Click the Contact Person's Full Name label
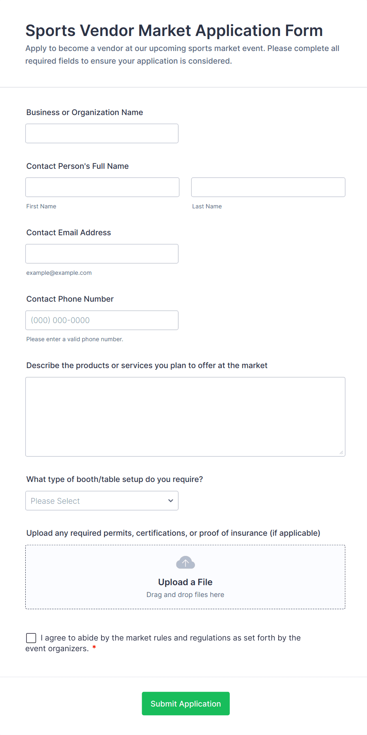 coord(77,166)
